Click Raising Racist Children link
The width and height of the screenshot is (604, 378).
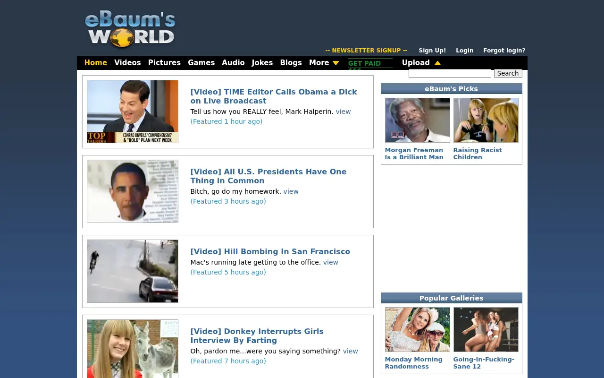[478, 154]
